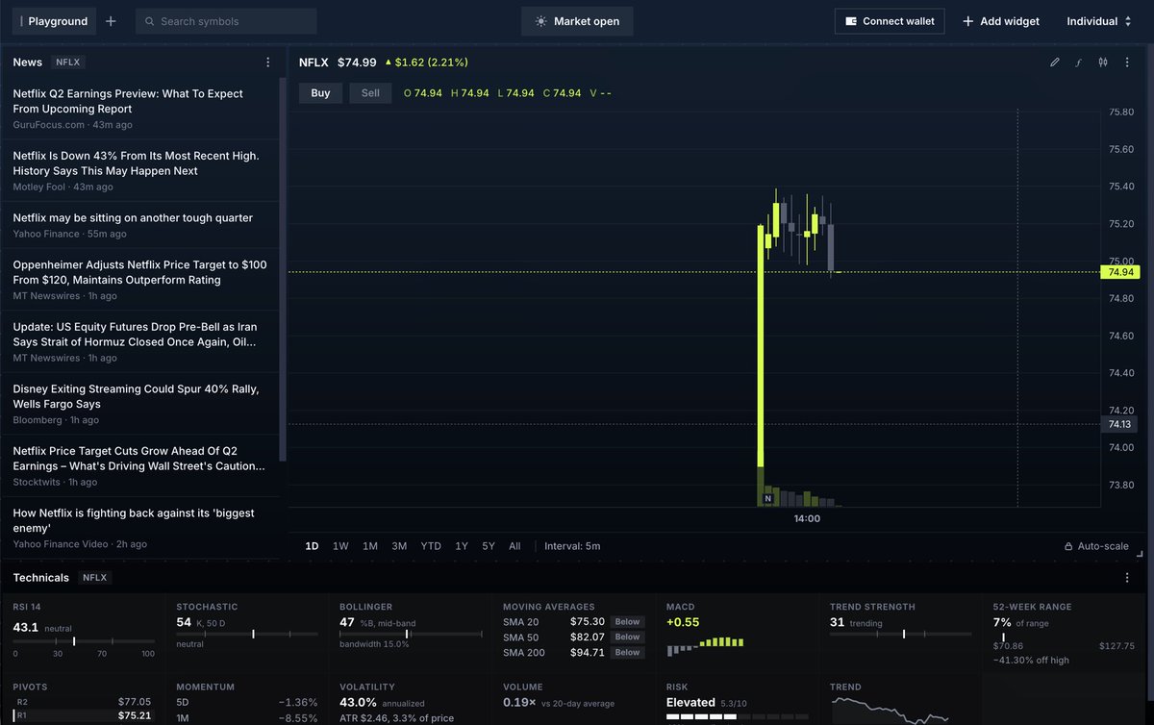
Task: Click the News panel vertical scrollbar
Action: coord(282,269)
